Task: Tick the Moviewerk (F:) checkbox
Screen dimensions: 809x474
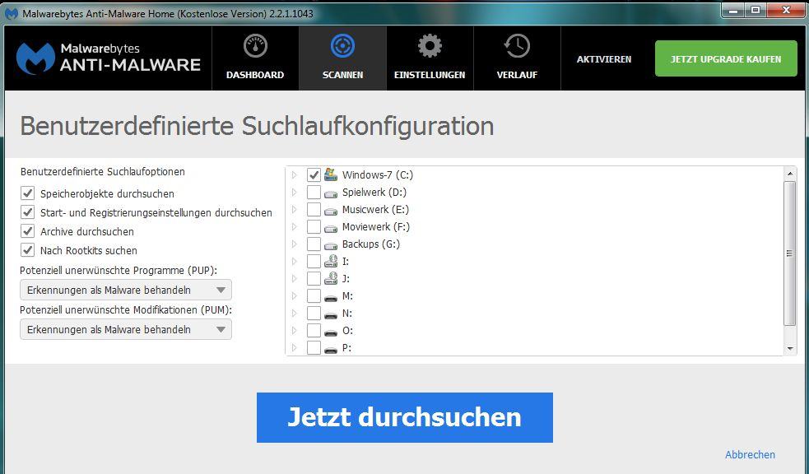Action: 314,227
